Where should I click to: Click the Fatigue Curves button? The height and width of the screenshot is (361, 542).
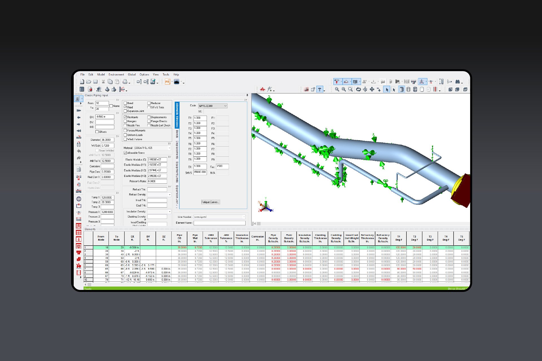pyautogui.click(x=210, y=202)
